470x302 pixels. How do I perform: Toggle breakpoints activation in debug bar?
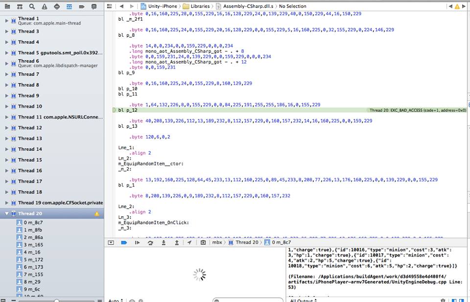click(124, 242)
